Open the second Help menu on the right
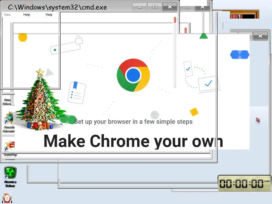Viewport: 272px width, 204px height. click(49, 15)
